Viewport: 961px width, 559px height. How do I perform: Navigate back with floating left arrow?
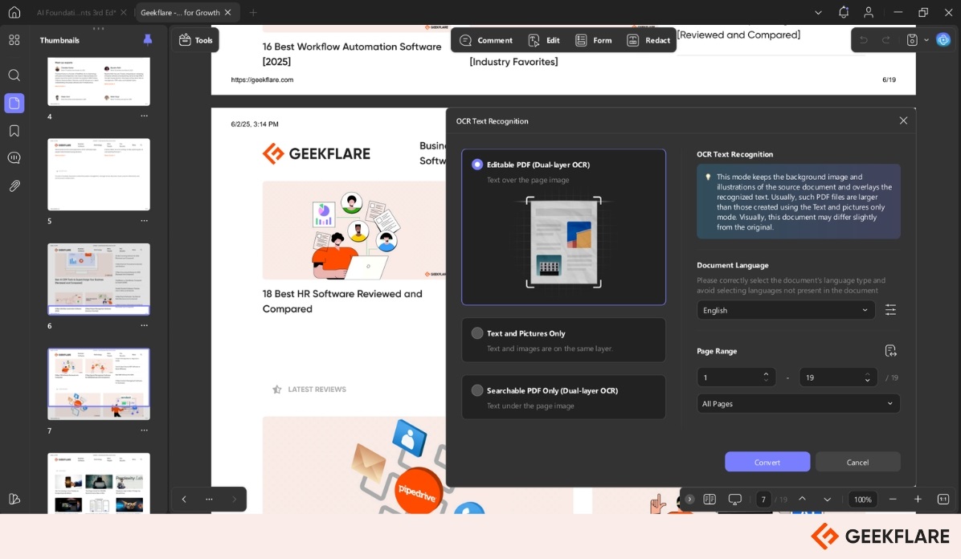[184, 499]
